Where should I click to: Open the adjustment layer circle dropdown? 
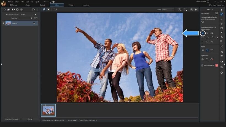tap(13, 9)
